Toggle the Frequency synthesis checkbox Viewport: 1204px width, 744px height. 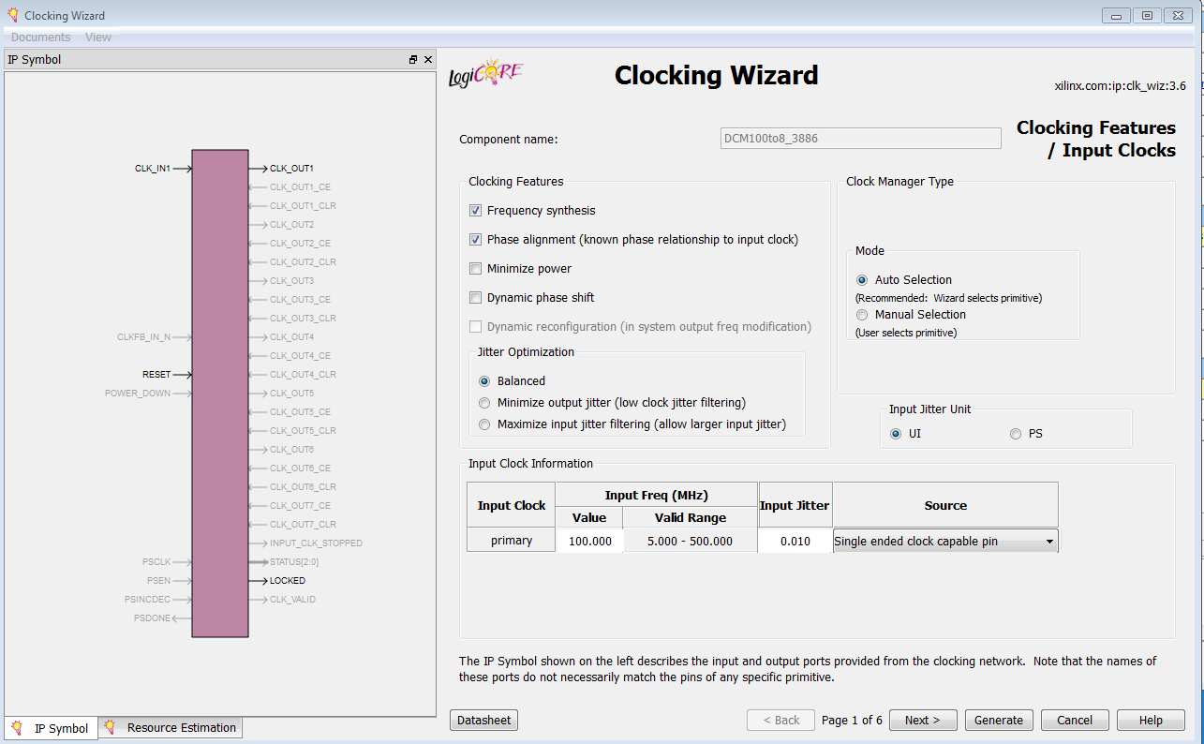tap(476, 211)
